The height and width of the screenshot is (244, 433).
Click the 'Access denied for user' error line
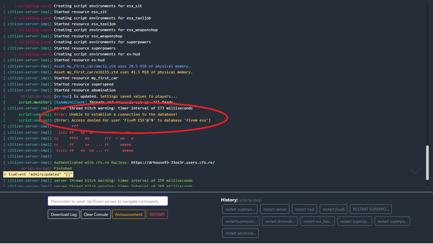coord(132,120)
